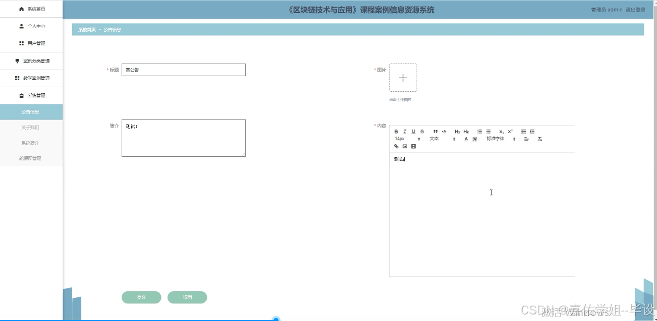Click 退出登录 to log out
The height and width of the screenshot is (321, 657).
pyautogui.click(x=635, y=10)
